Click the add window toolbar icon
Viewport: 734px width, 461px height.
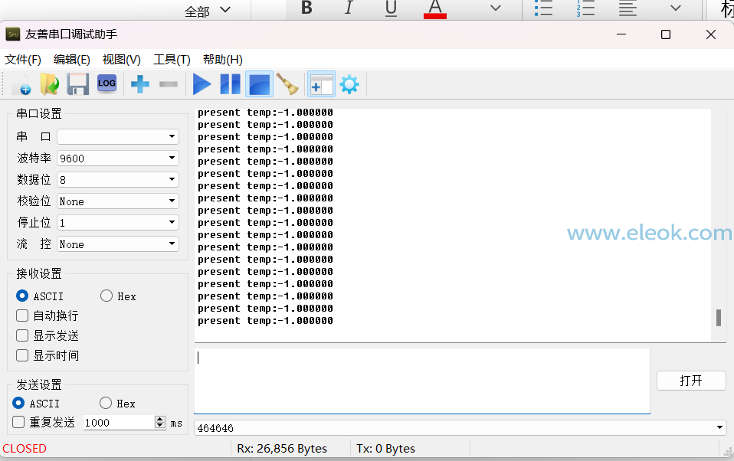pyautogui.click(x=321, y=85)
